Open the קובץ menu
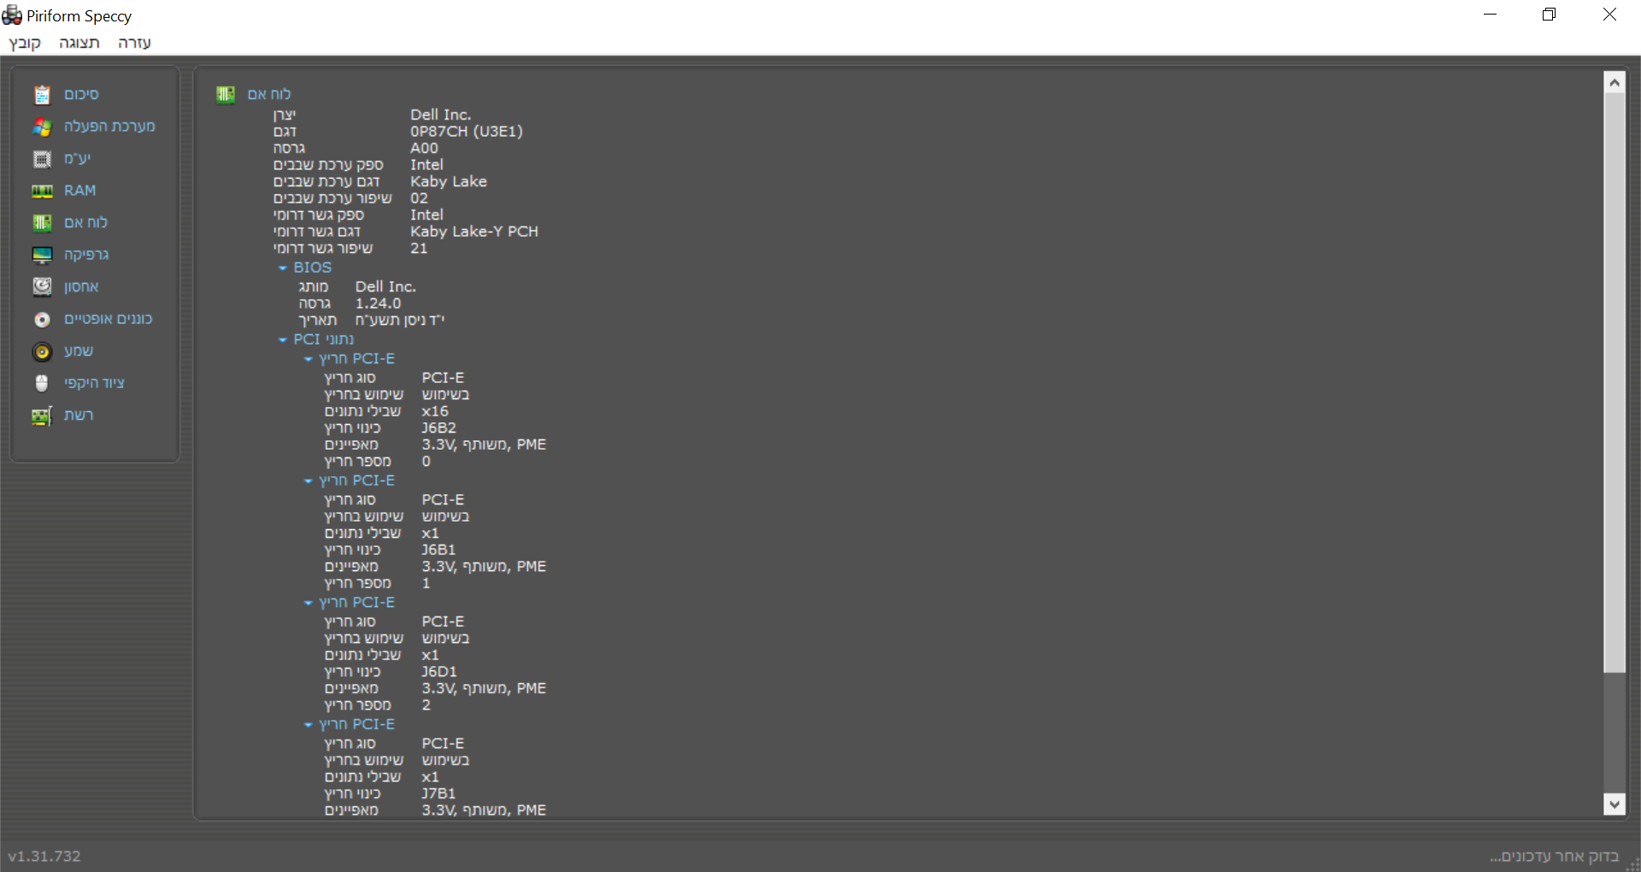This screenshot has width=1641, height=872. 25,43
